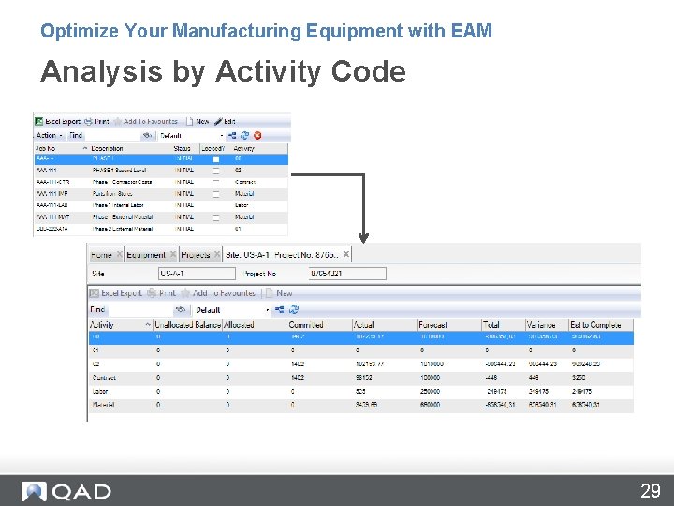674x506 pixels.
Task: Click refresh icon in activity panel
Action: tap(294, 309)
